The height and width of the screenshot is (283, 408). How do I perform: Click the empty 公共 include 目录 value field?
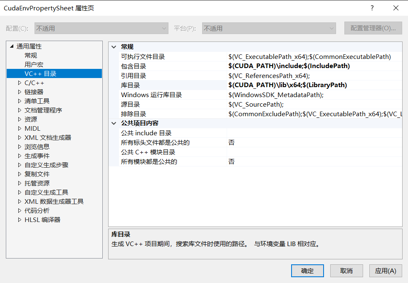(314, 133)
